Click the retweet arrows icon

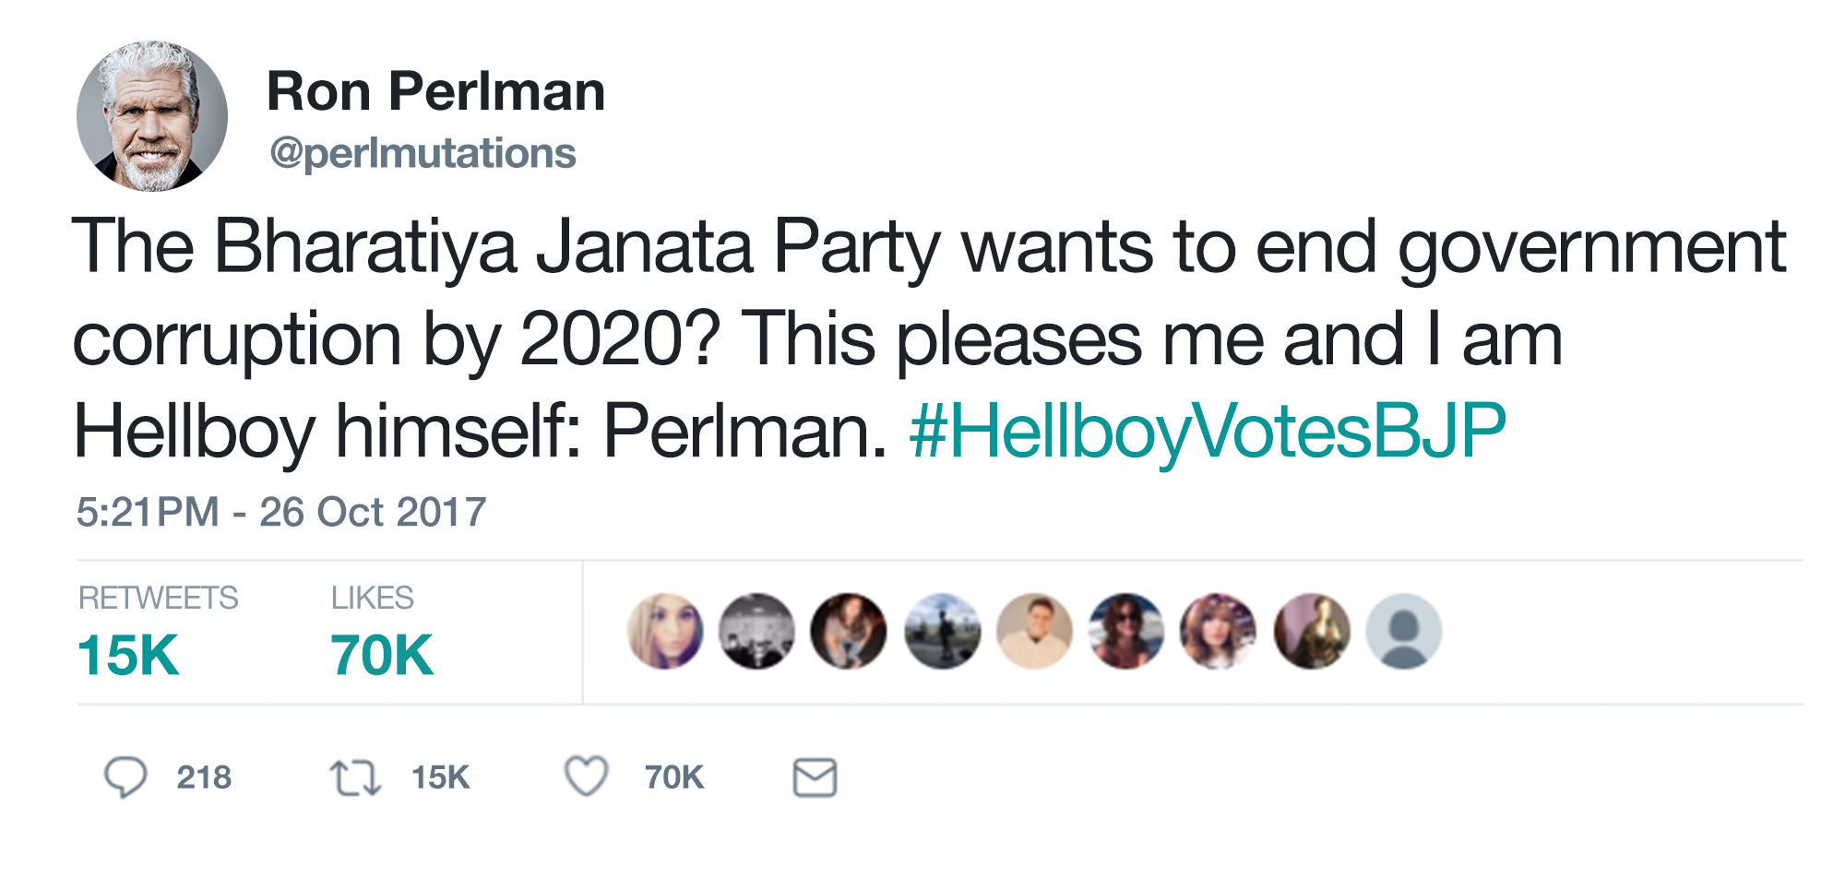355,777
